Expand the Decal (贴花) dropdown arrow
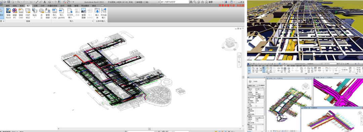 [35, 17]
